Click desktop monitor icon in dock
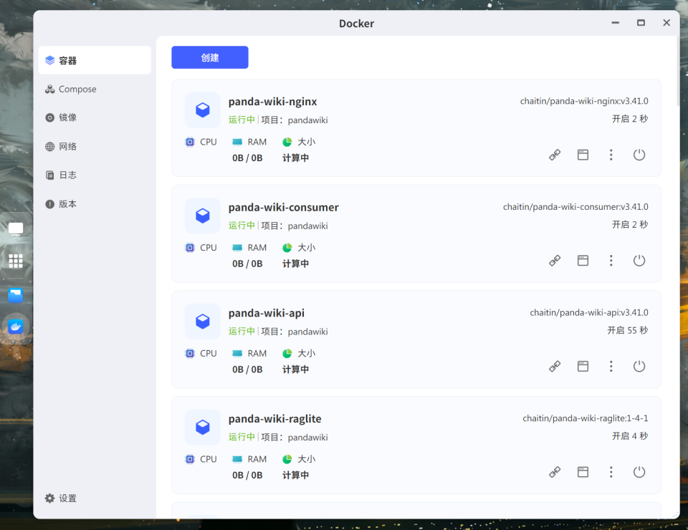Screen dimensions: 688x530 16,229
